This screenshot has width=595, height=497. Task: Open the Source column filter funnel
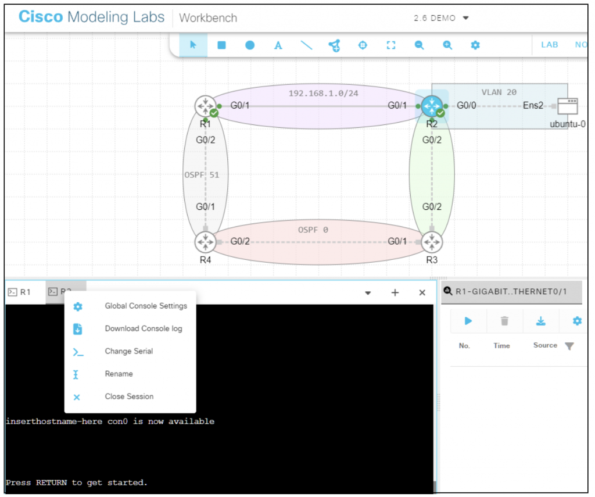point(569,345)
